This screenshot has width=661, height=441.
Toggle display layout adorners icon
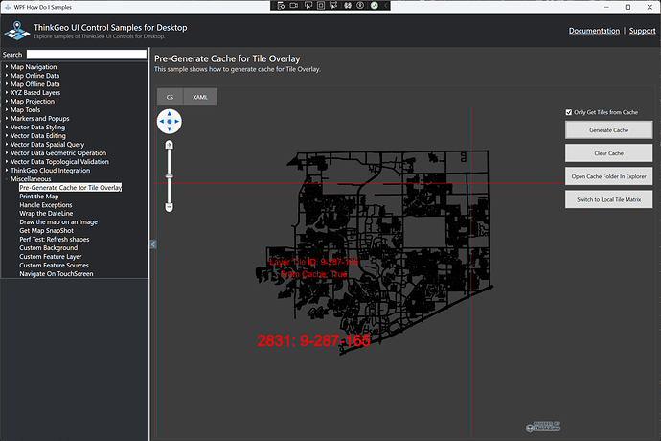pos(321,6)
